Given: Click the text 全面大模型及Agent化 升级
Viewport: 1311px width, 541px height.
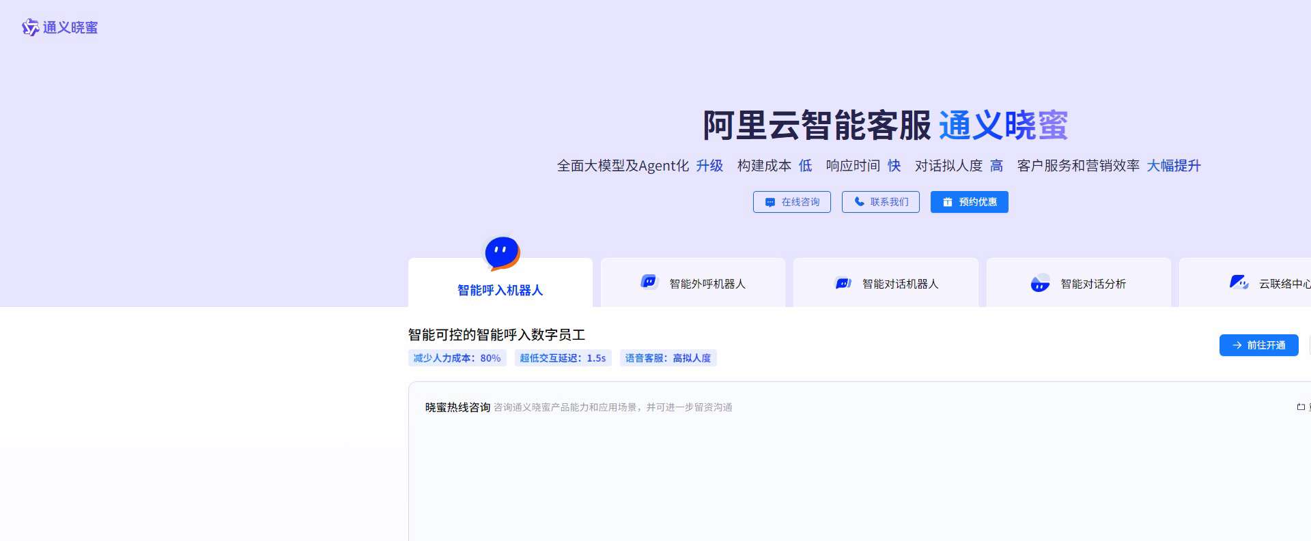Looking at the screenshot, I should (640, 166).
